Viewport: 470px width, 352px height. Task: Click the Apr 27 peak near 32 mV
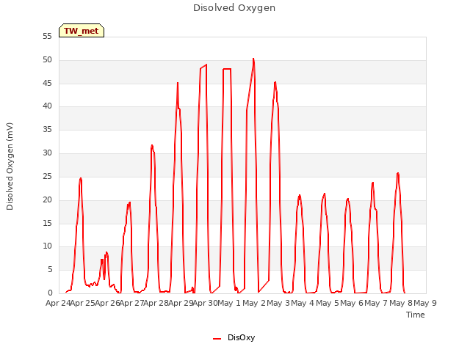[x=152, y=145]
